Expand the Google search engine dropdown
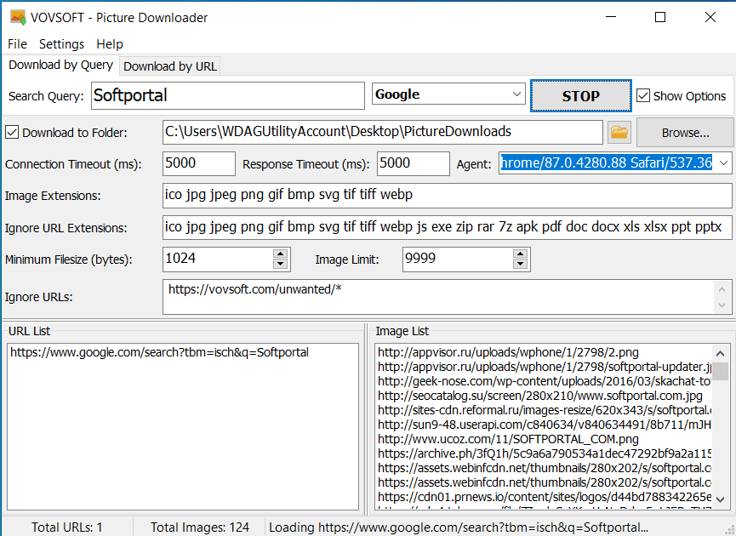 [516, 94]
